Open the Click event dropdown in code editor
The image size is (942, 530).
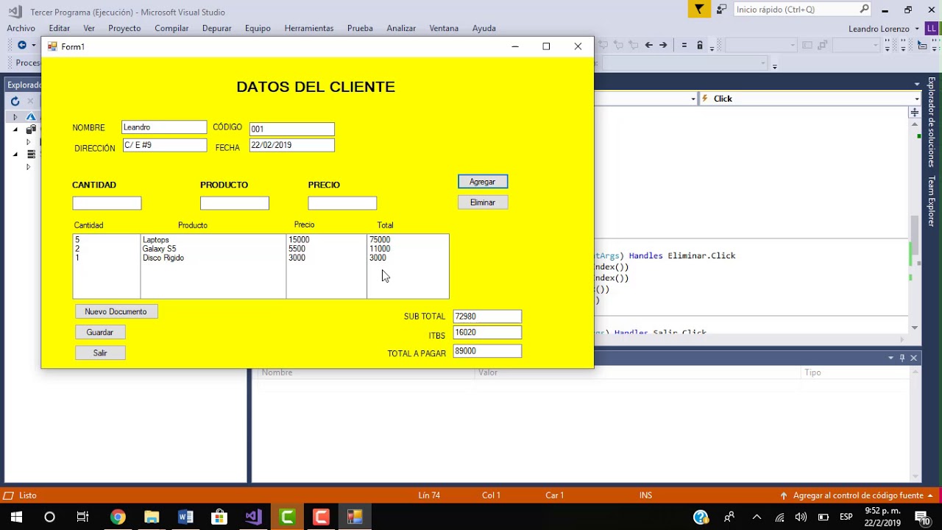click(x=917, y=99)
